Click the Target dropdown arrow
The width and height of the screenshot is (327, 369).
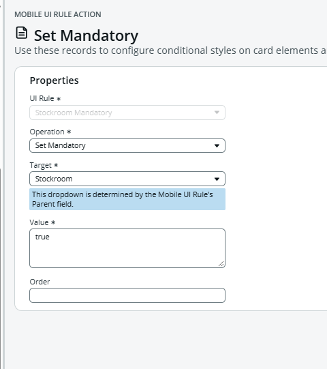[217, 179]
